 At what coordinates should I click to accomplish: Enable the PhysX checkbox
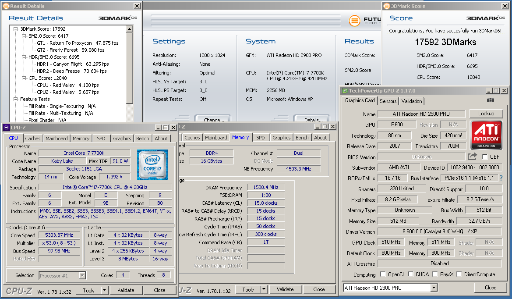tap(435, 274)
